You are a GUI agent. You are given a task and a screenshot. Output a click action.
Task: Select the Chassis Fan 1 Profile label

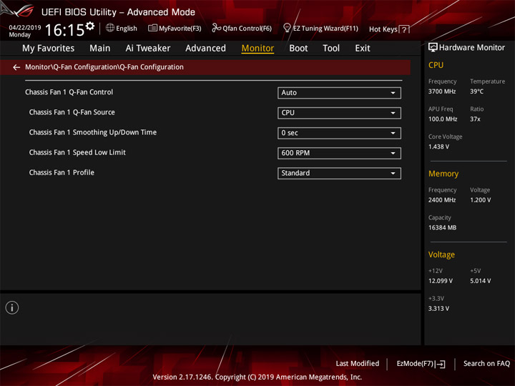pyautogui.click(x=62, y=172)
